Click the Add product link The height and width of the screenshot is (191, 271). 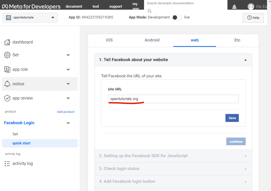coord(66,112)
